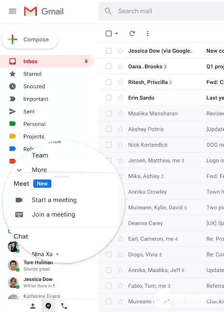Click the contacts person icon
The width and height of the screenshot is (224, 312).
point(33,306)
